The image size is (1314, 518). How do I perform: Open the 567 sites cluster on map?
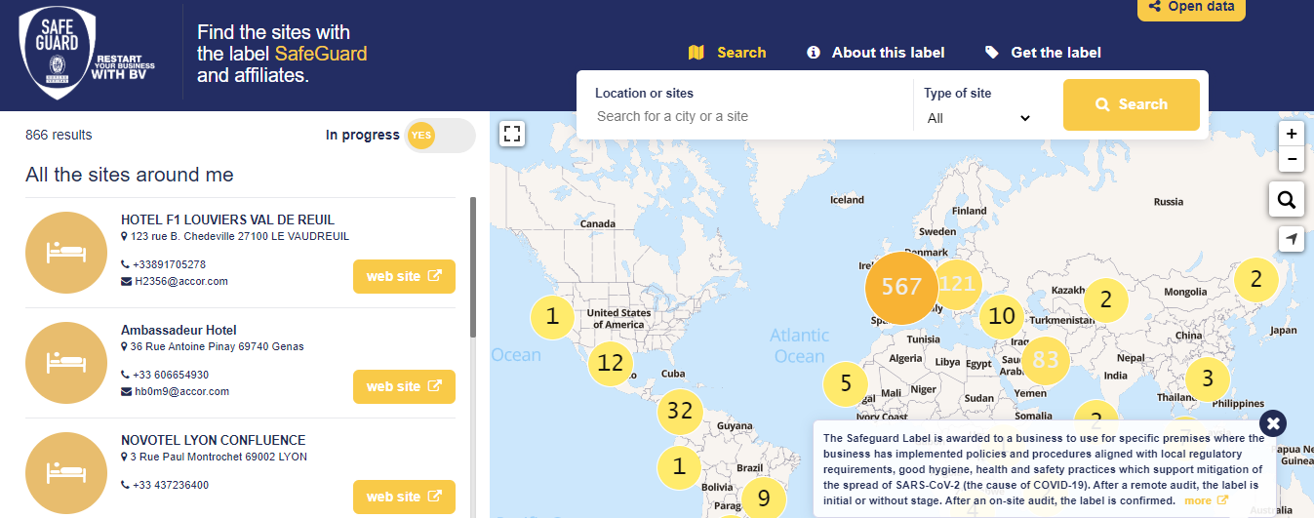click(x=901, y=287)
